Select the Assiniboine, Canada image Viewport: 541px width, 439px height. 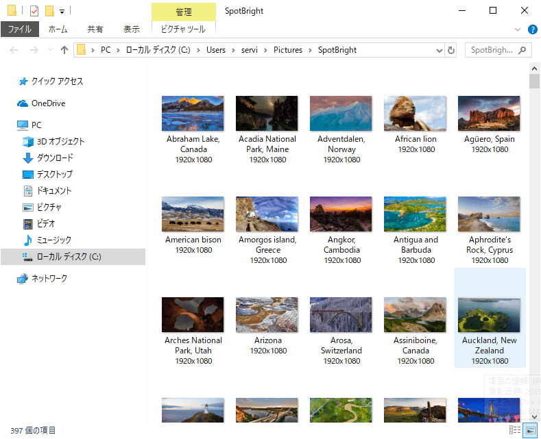tap(415, 314)
